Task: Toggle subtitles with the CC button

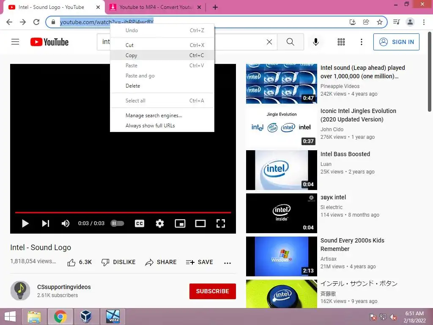Action: pyautogui.click(x=140, y=223)
